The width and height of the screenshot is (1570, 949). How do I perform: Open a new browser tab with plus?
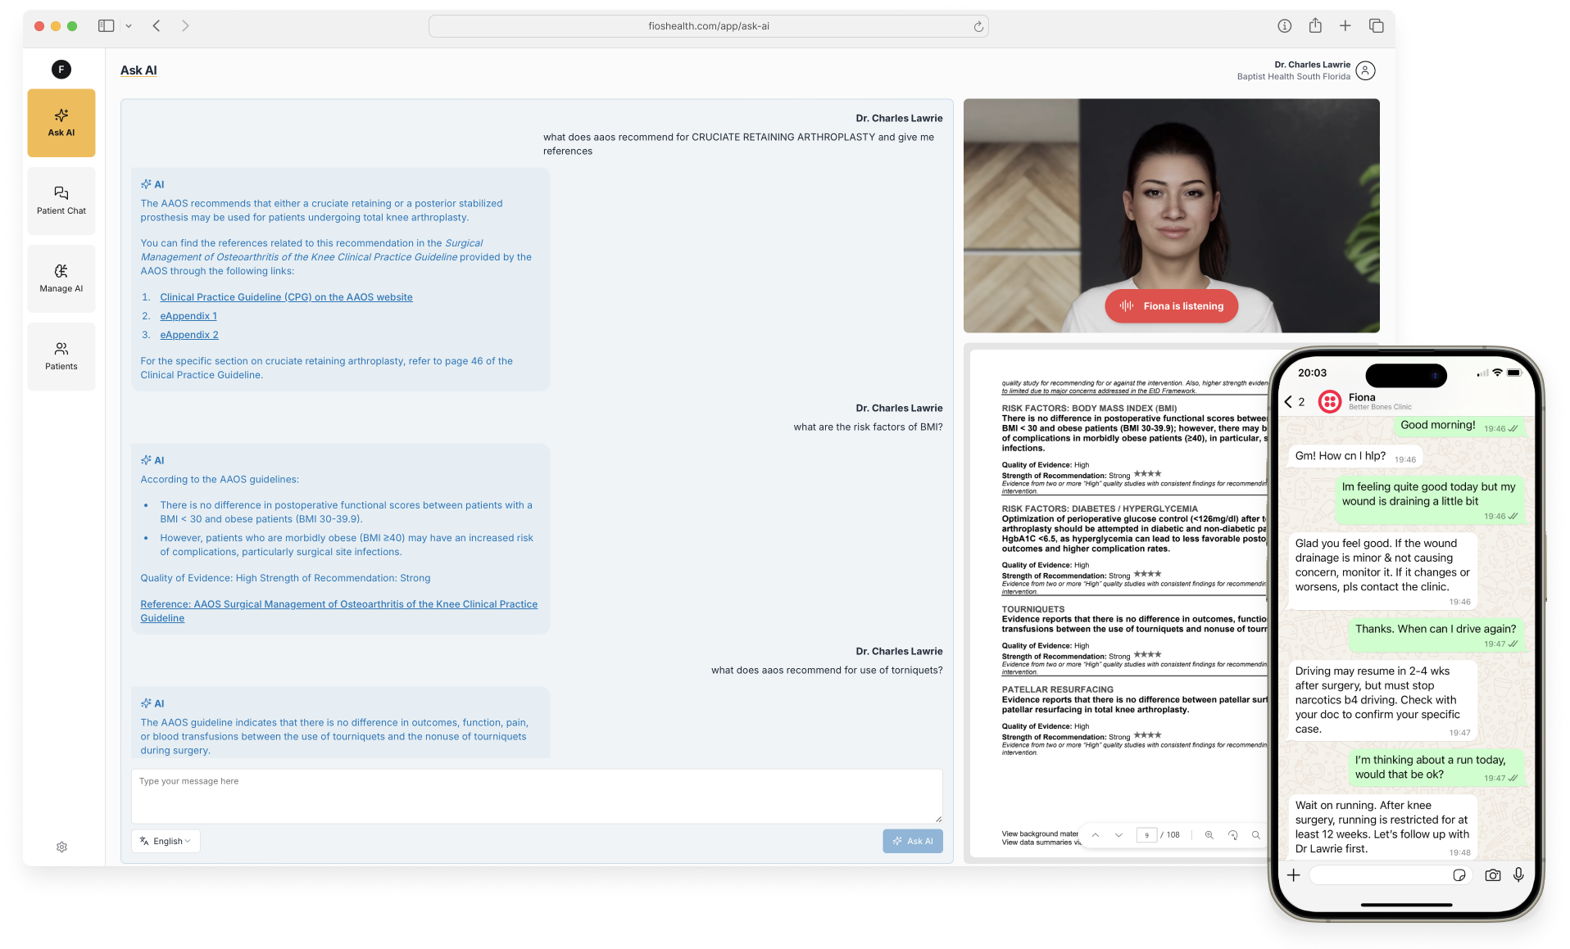[1345, 26]
